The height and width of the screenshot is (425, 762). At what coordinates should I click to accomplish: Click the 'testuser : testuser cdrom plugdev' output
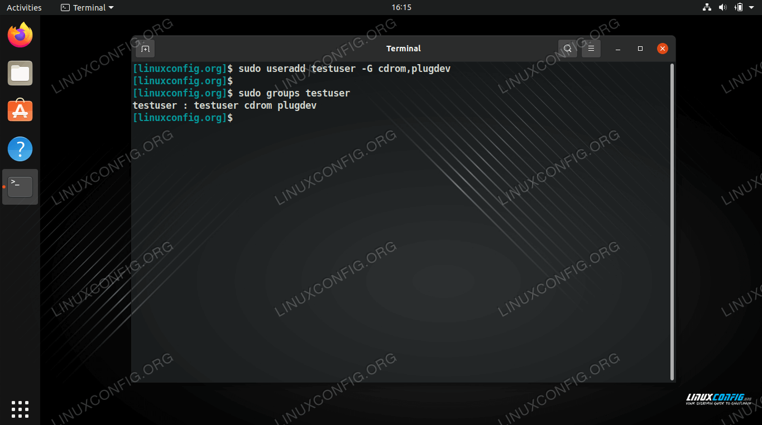click(x=224, y=105)
